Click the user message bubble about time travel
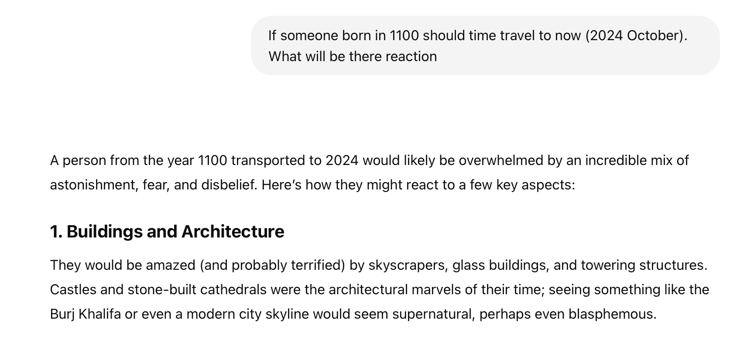 [484, 45]
